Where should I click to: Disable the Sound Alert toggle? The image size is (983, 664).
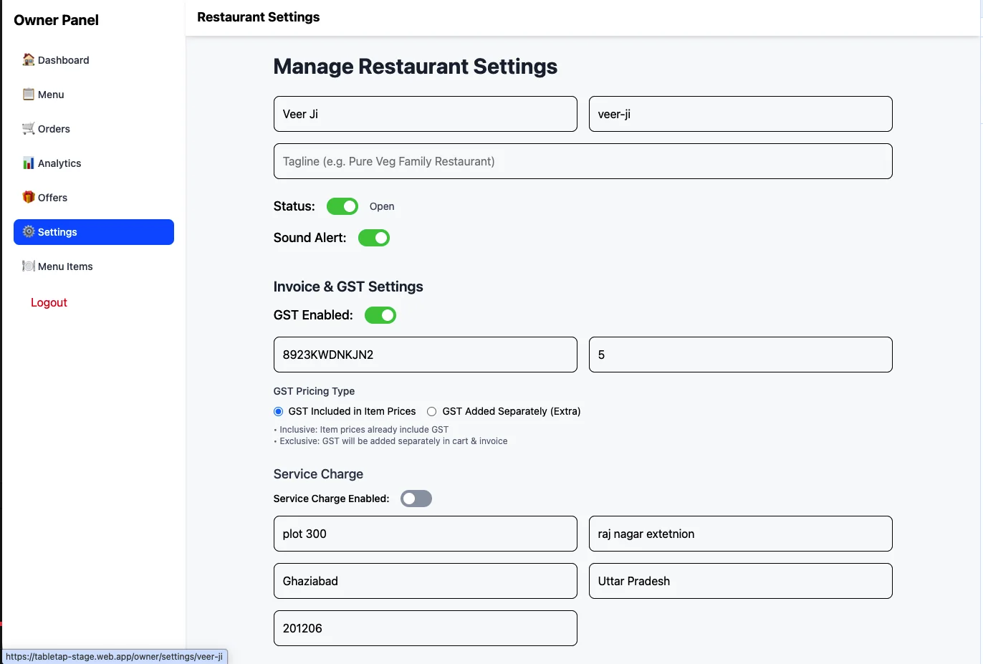(x=374, y=237)
